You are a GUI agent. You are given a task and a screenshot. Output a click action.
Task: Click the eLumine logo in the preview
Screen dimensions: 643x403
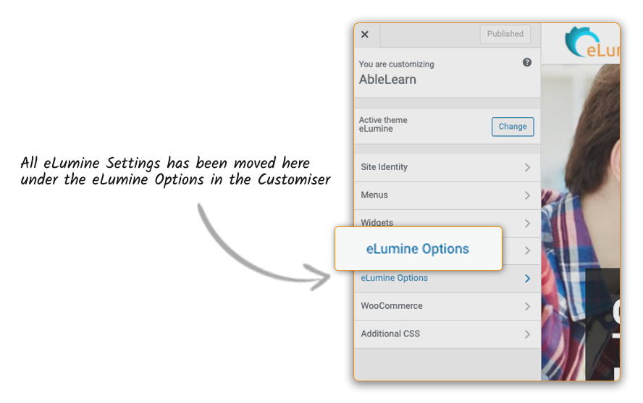pyautogui.click(x=591, y=43)
